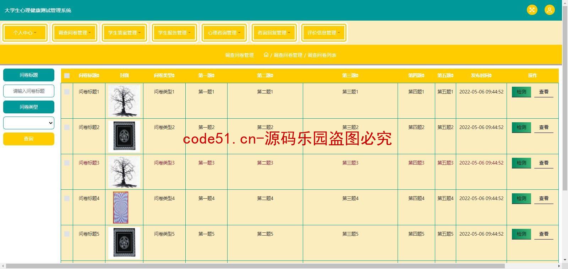The image size is (568, 269).
Task: Click 检测 button for 问卷标题4
Action: pyautogui.click(x=521, y=199)
